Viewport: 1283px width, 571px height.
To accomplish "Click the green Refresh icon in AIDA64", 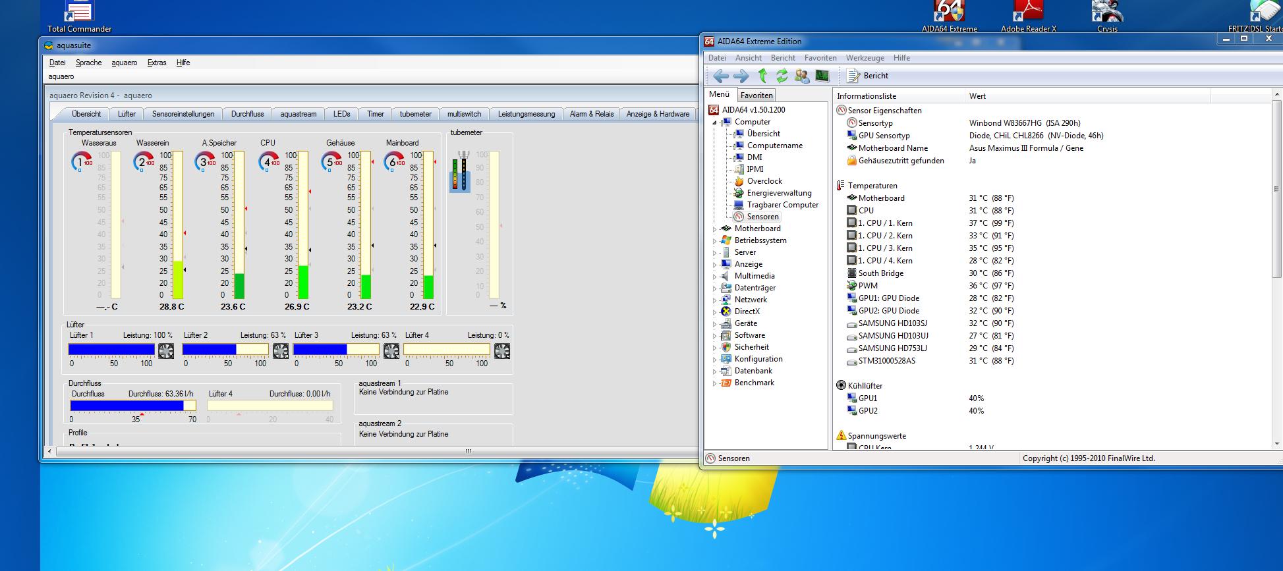I will coord(782,76).
